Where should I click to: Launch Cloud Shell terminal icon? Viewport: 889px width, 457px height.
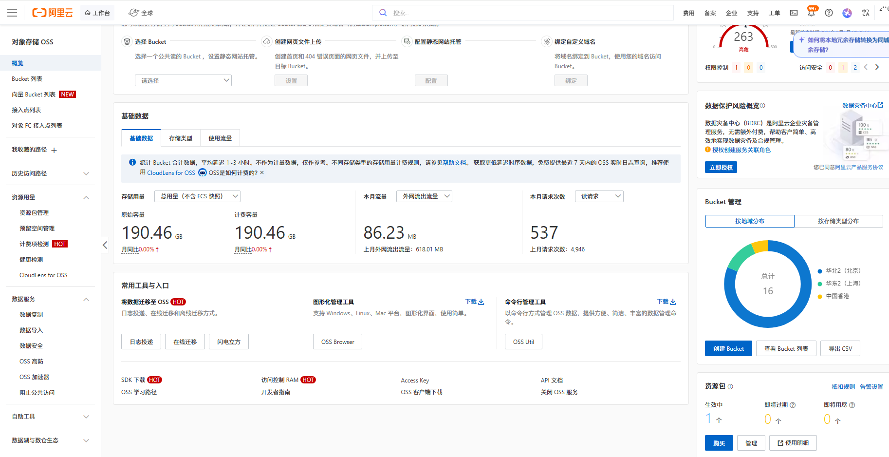point(794,13)
